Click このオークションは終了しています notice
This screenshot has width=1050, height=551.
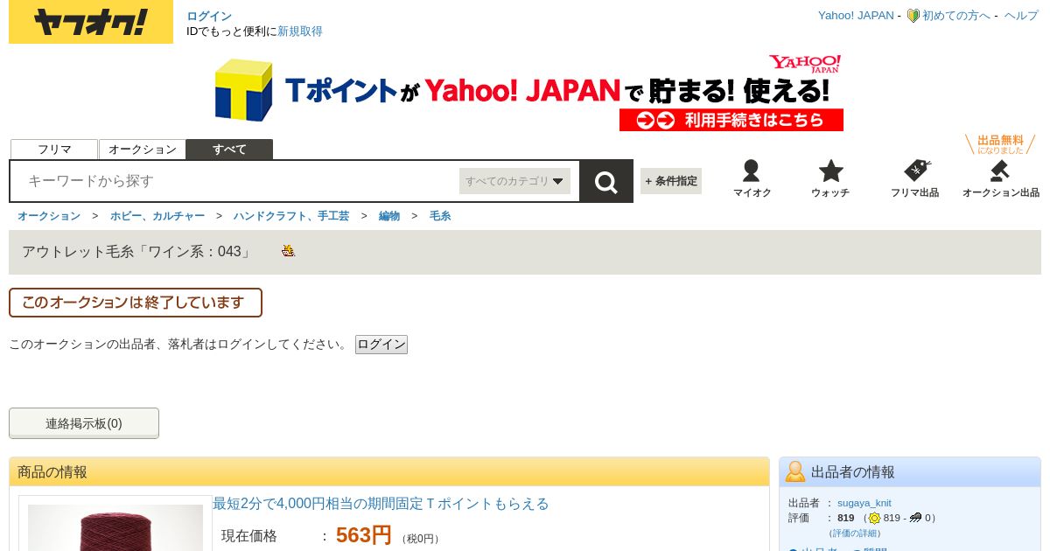pyautogui.click(x=136, y=303)
